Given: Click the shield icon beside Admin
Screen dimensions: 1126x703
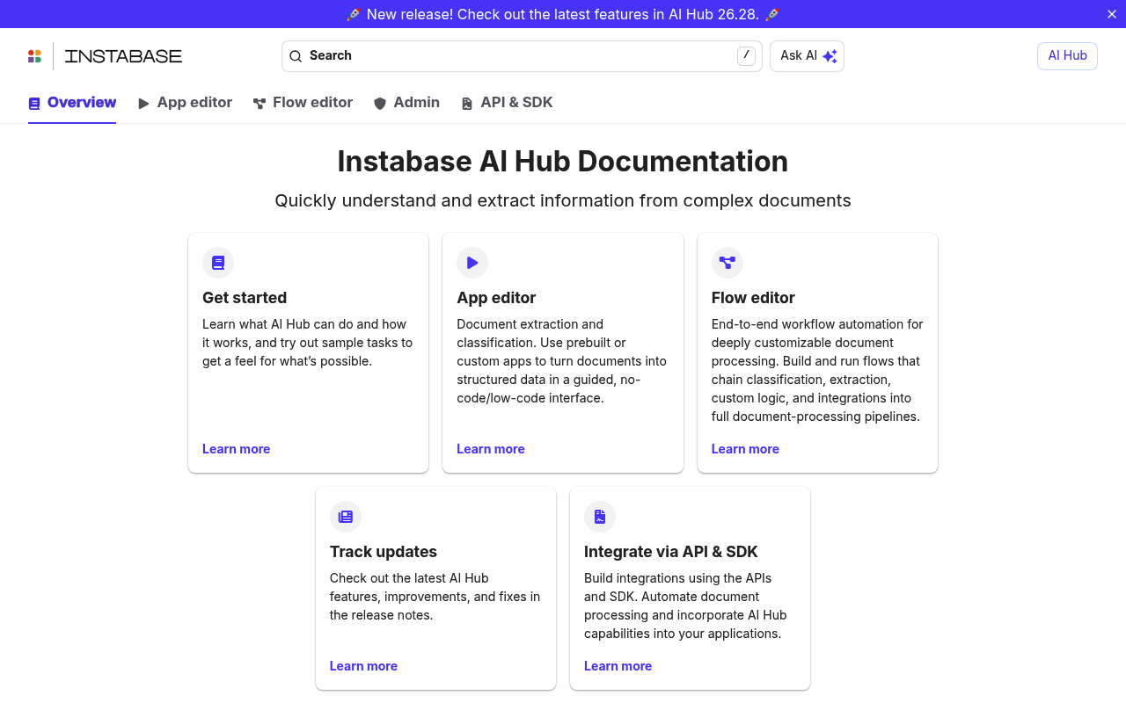Looking at the screenshot, I should click(x=380, y=104).
